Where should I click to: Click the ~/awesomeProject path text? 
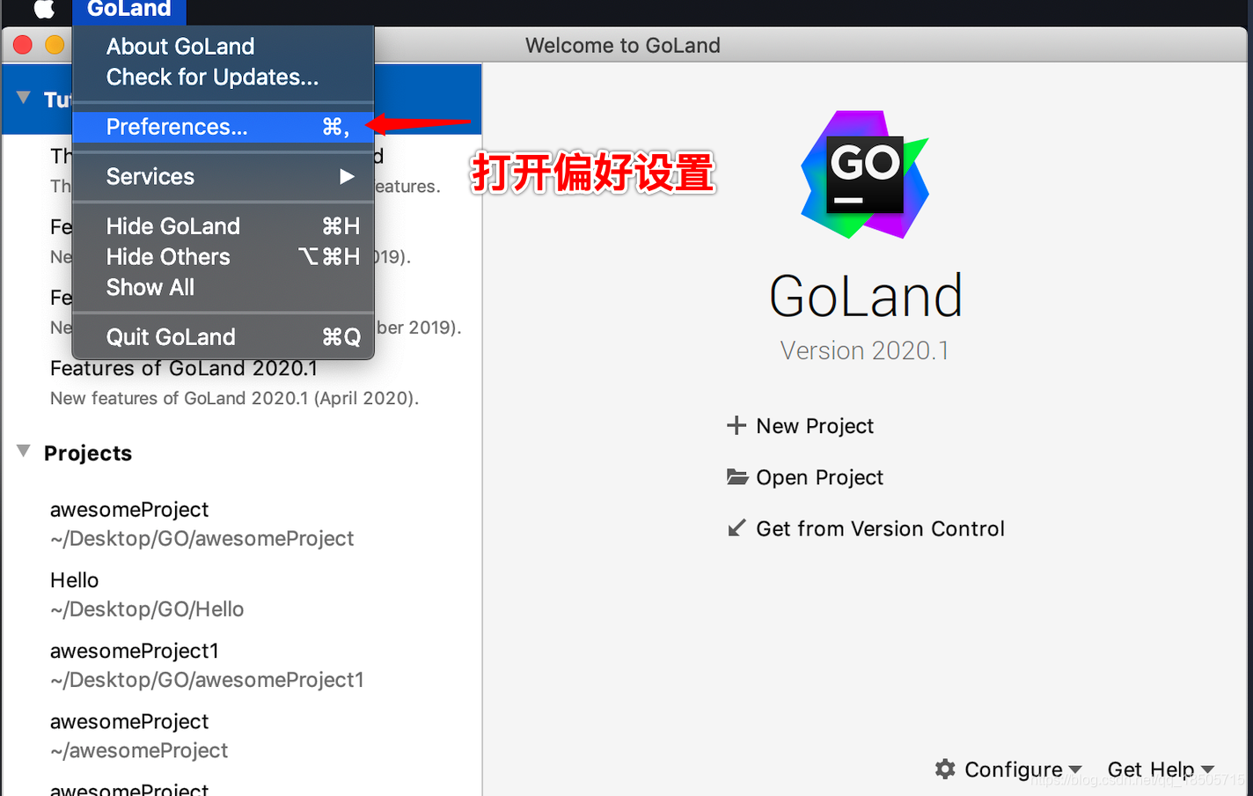(139, 750)
